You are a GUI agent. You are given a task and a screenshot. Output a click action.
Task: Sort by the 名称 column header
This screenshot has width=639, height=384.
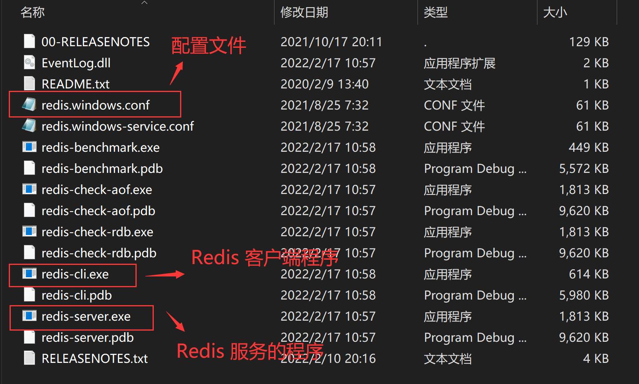[x=33, y=12]
